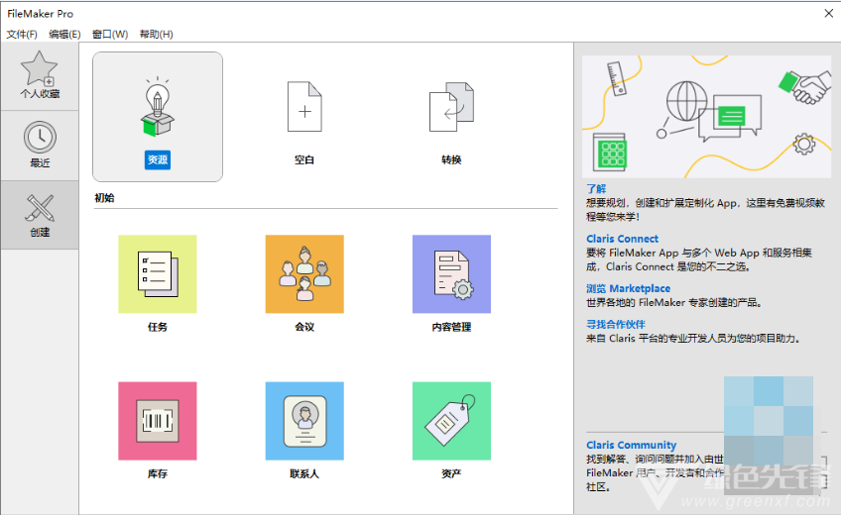Open the 文件(F) menu

tap(22, 35)
